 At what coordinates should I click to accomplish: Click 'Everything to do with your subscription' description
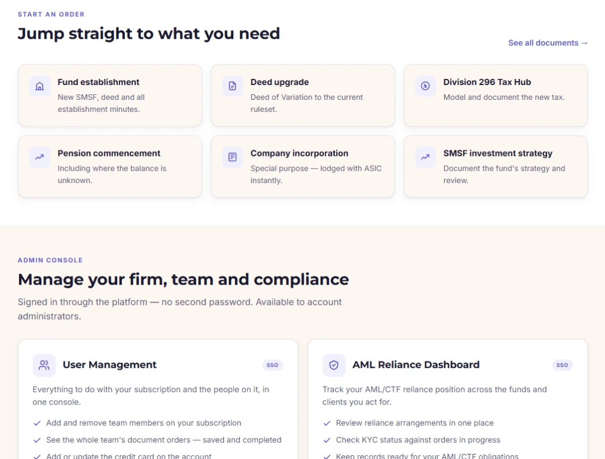click(x=151, y=396)
